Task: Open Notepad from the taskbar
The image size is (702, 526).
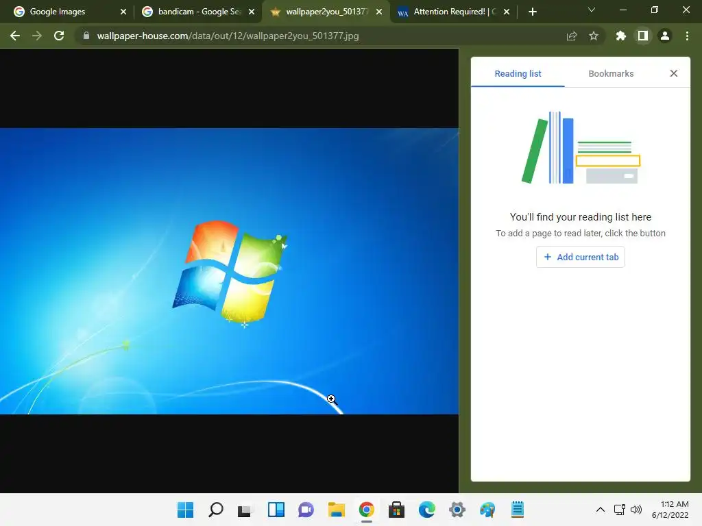Action: click(x=517, y=510)
